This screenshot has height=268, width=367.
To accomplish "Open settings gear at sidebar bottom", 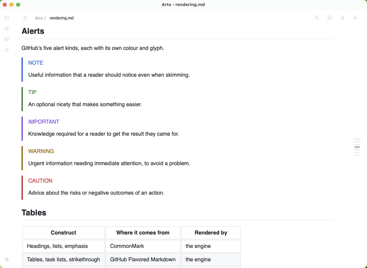I will pyautogui.click(x=7, y=260).
